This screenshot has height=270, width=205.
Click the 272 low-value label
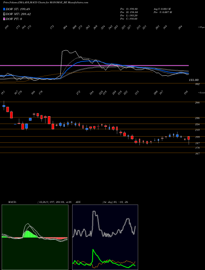coord(78,92)
